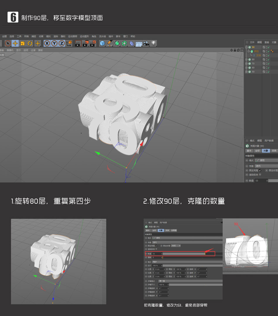The image size is (278, 316).
Task: Click the viewport layout toggle icon
Action: (242, 50)
